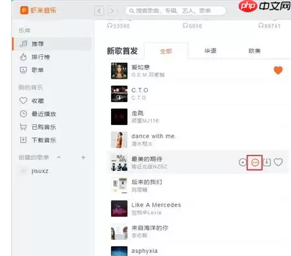The height and width of the screenshot is (256, 291).
Task: Open album cover of 来自海洋的你
Action: pyautogui.click(x=119, y=231)
